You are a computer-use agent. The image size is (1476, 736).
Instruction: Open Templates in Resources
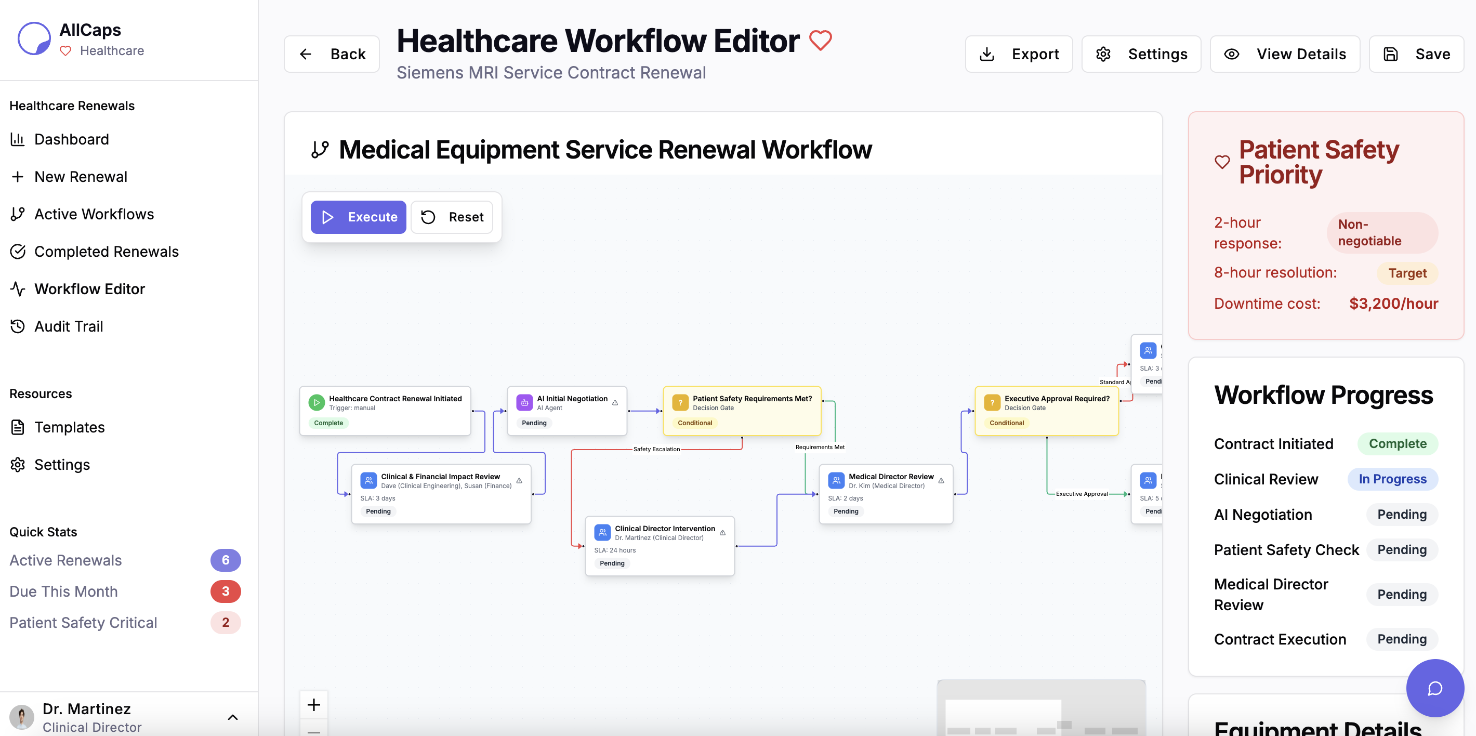[69, 427]
